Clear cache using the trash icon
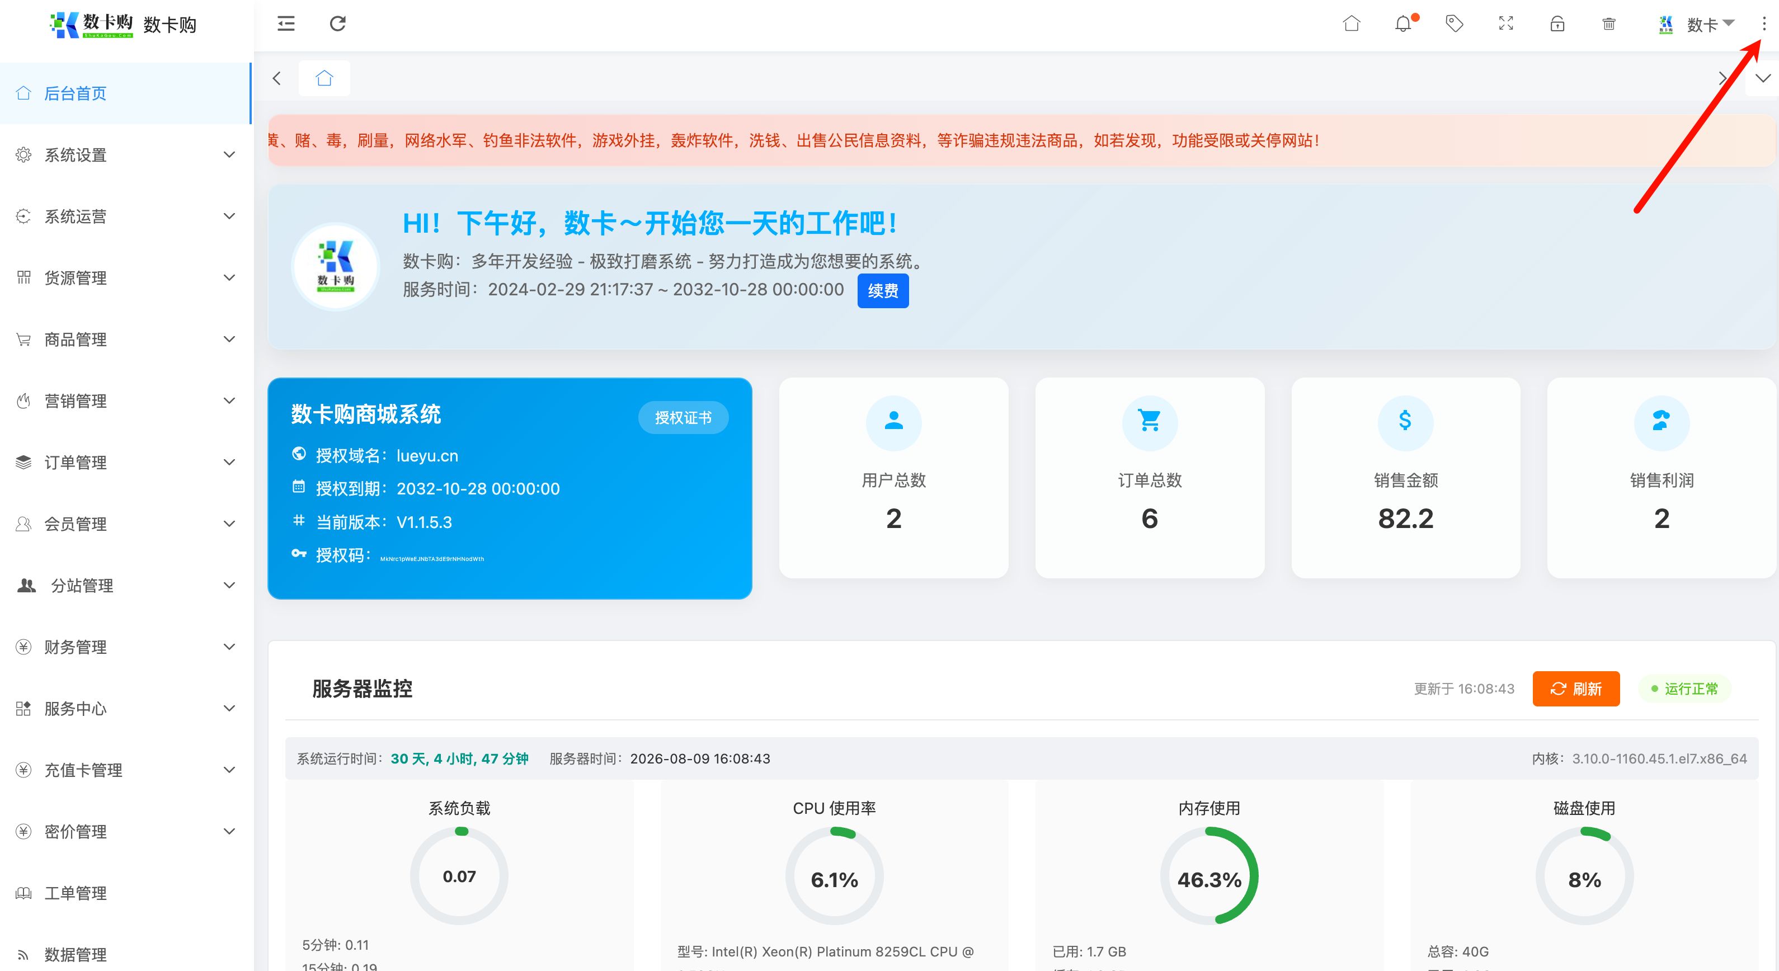 click(1609, 24)
